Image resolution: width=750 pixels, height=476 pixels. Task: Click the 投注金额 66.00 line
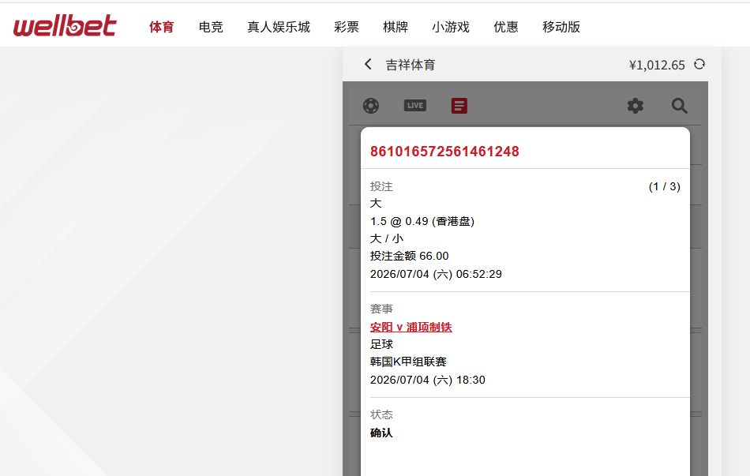click(x=409, y=256)
